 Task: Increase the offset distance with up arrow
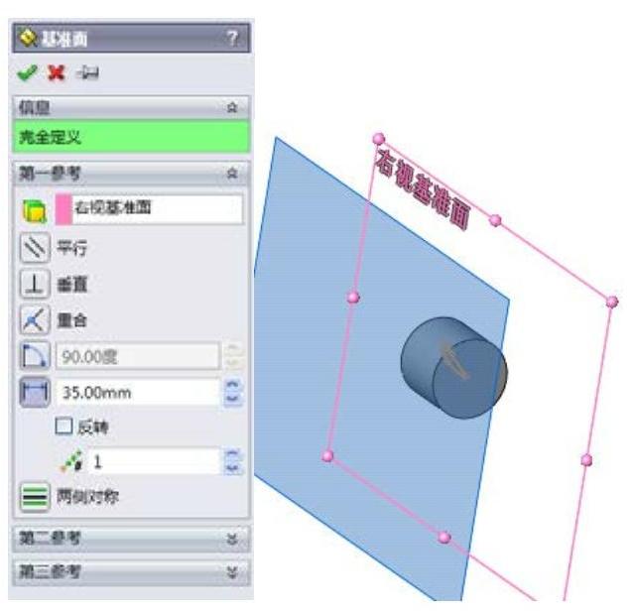233,385
